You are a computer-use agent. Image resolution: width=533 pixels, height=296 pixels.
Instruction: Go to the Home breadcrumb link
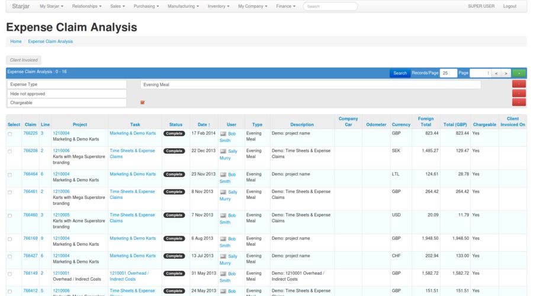click(15, 41)
